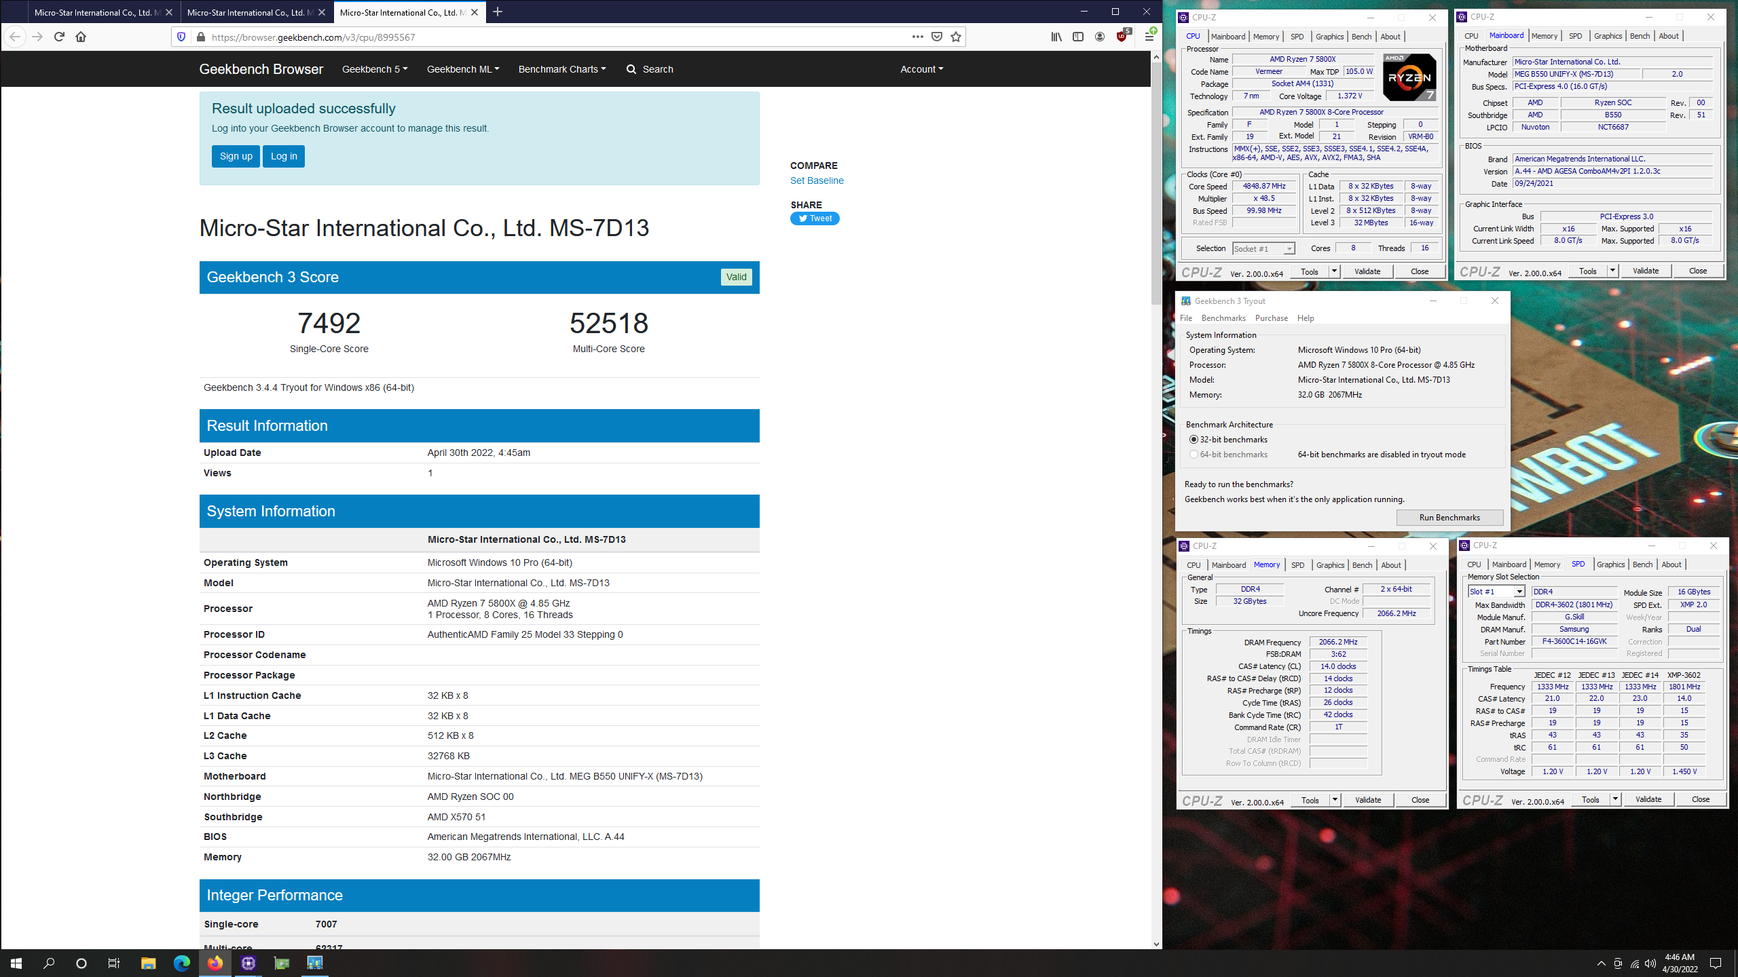
Task: Open the notifications action center icon
Action: [1716, 963]
